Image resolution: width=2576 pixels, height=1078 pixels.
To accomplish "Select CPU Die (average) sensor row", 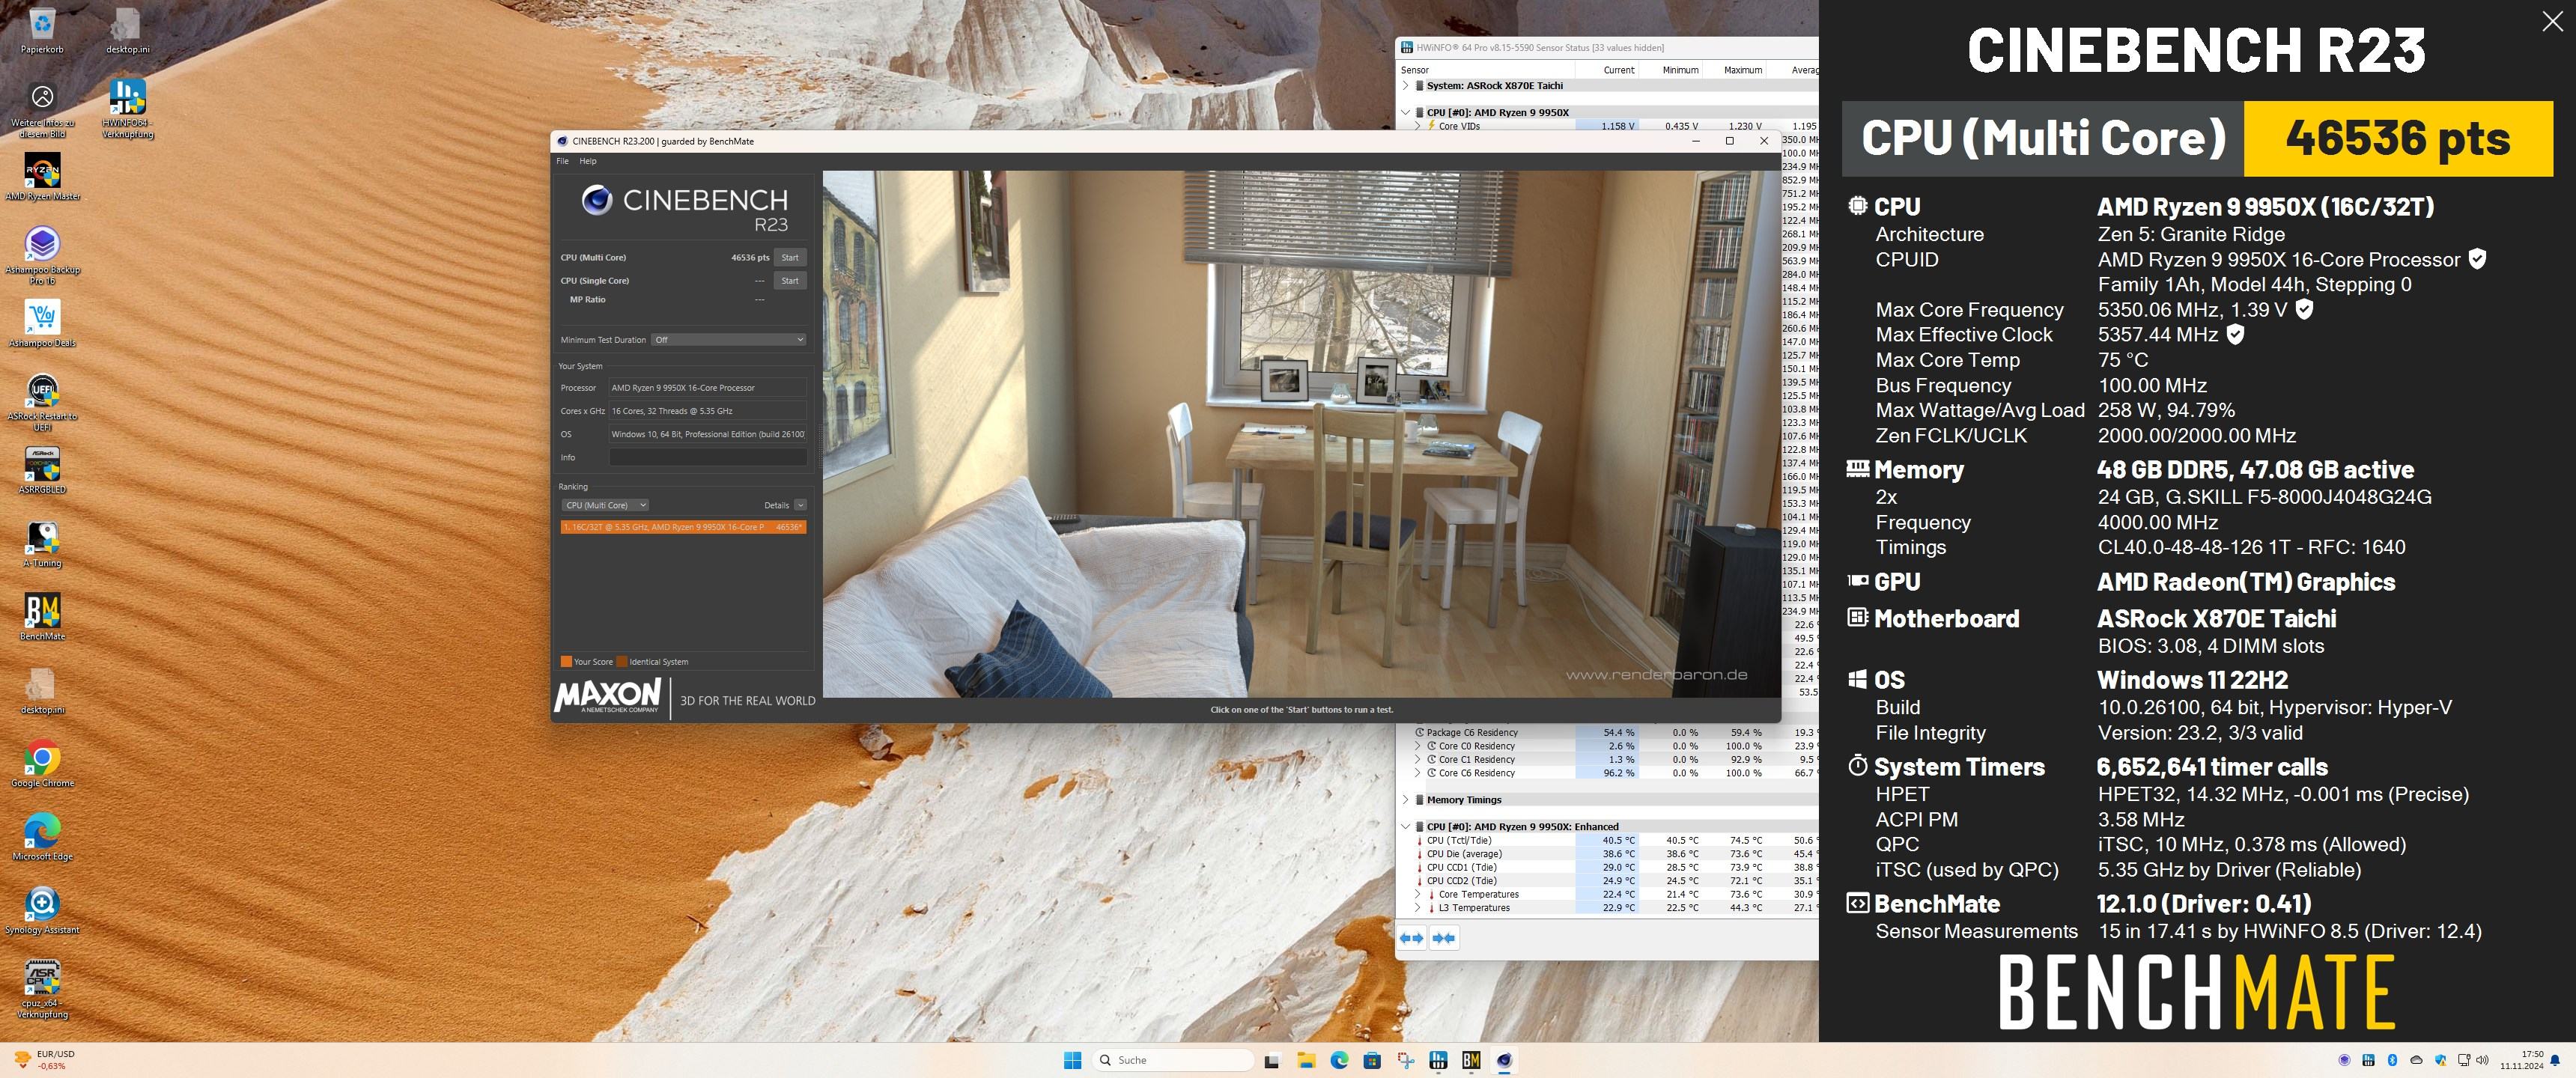I will (x=1607, y=854).
